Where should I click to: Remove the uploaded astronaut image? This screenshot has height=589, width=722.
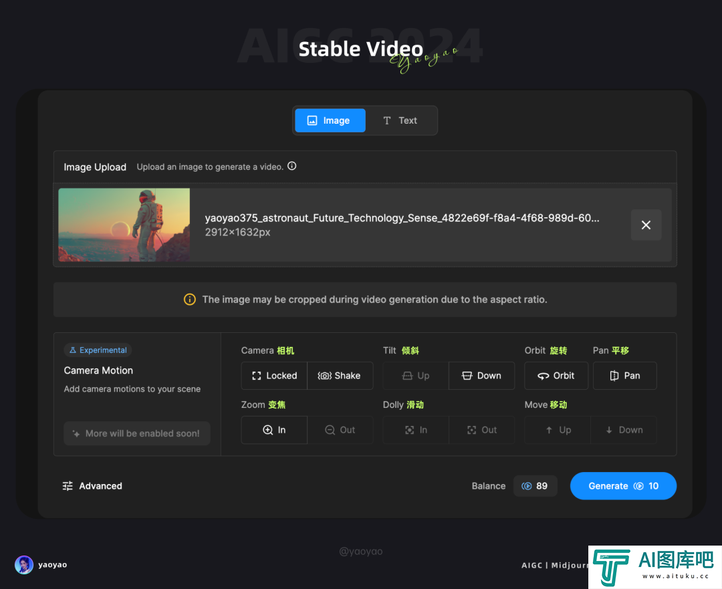[x=646, y=225]
